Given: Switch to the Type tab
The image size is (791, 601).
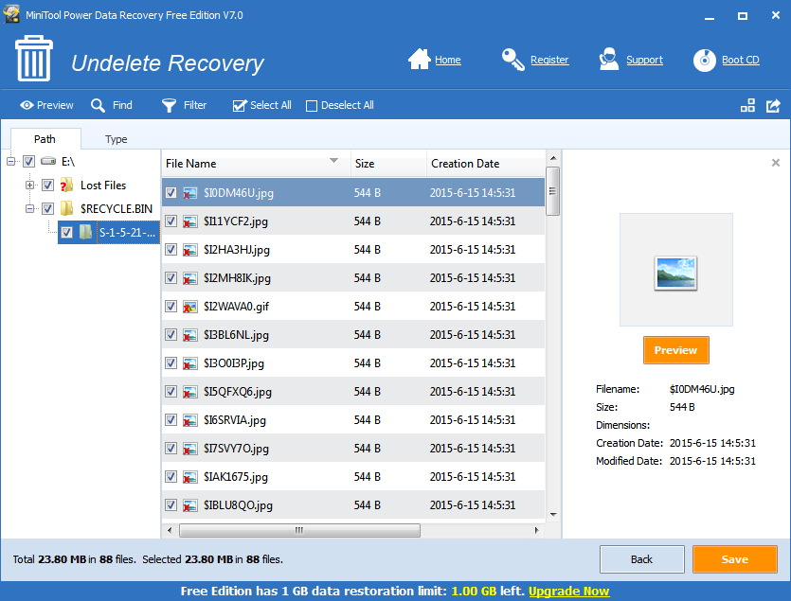Looking at the screenshot, I should (x=116, y=139).
